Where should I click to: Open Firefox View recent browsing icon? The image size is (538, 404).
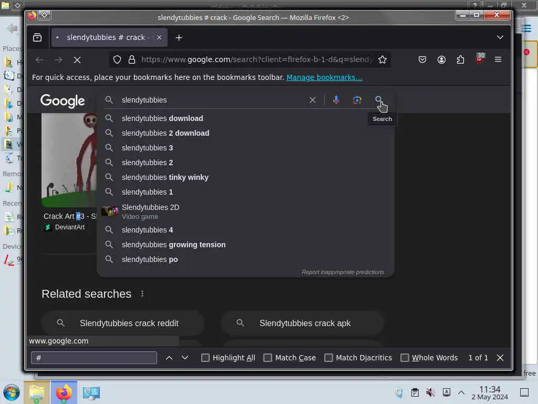37,37
